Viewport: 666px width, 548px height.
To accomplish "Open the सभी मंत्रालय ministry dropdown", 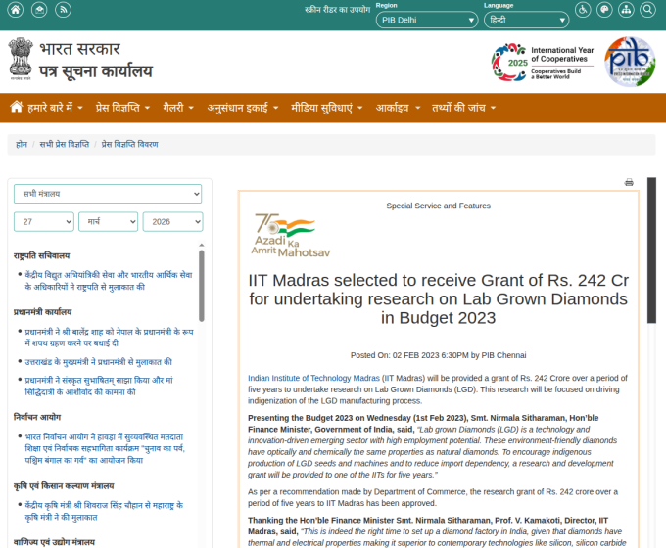I will tap(108, 194).
